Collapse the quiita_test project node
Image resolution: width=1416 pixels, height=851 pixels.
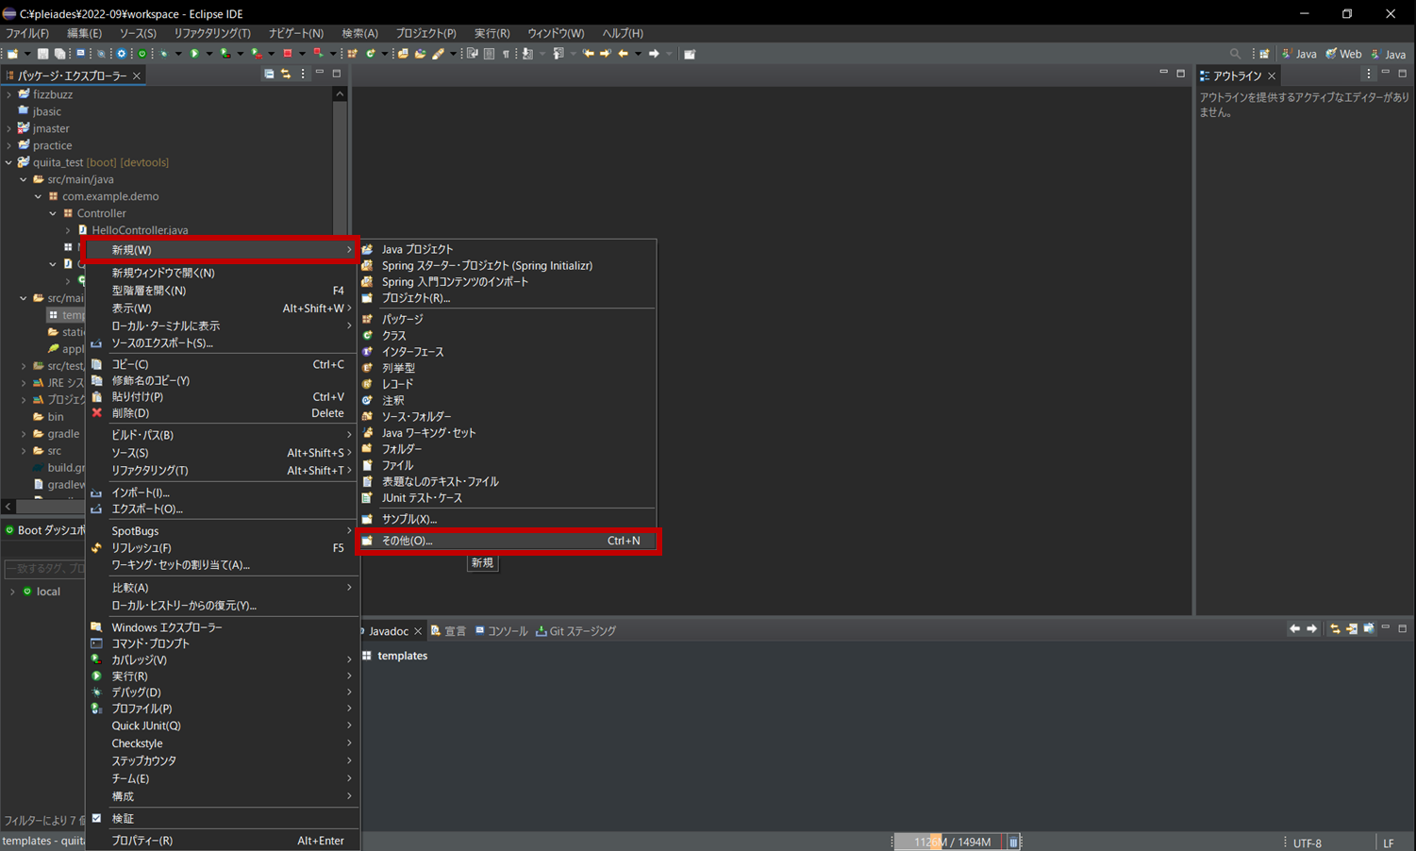pos(8,162)
